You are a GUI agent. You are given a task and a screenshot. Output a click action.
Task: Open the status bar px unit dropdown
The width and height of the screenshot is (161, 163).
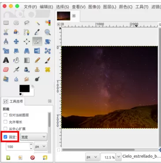click(92, 157)
